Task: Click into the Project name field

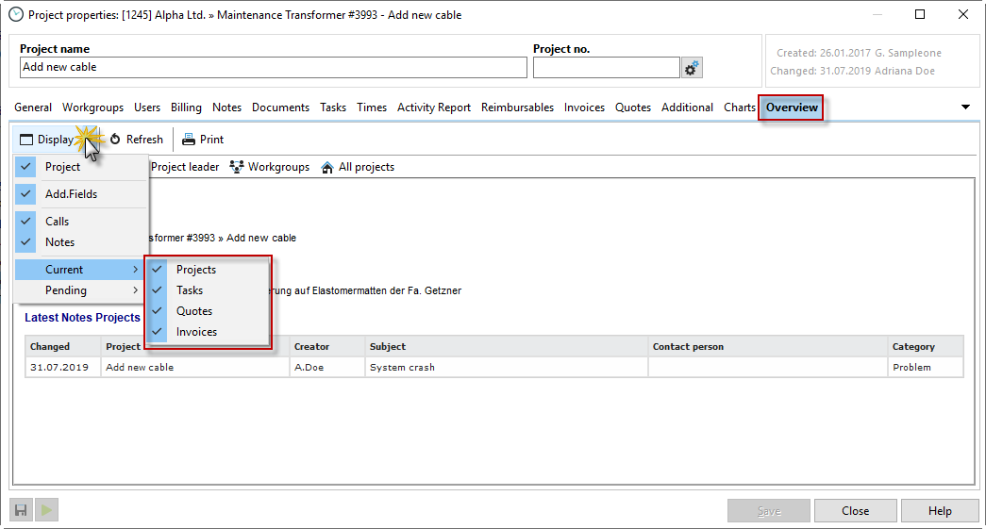Action: tap(273, 68)
